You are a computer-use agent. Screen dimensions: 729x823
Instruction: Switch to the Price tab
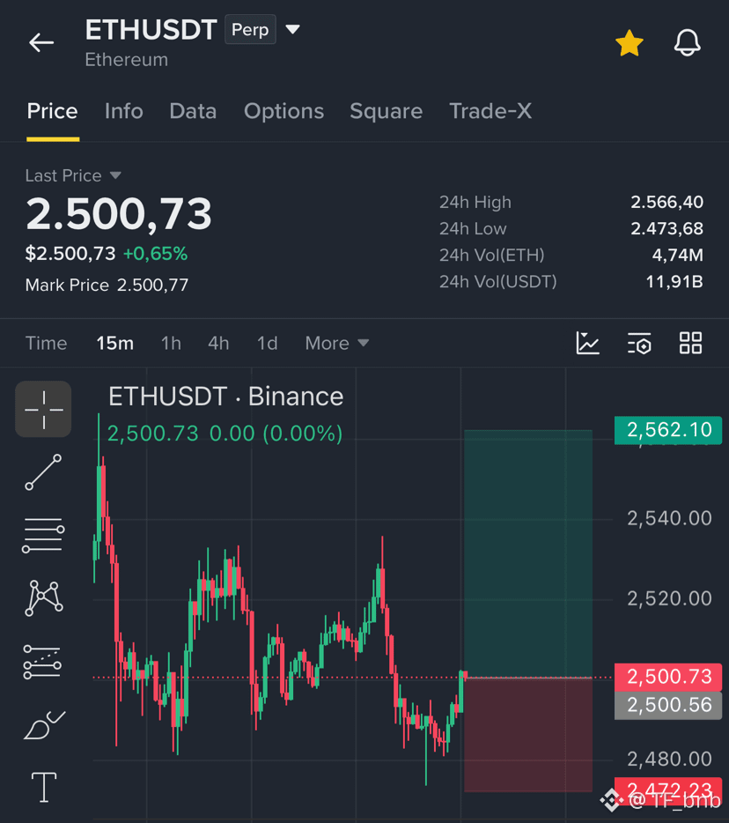tap(53, 111)
